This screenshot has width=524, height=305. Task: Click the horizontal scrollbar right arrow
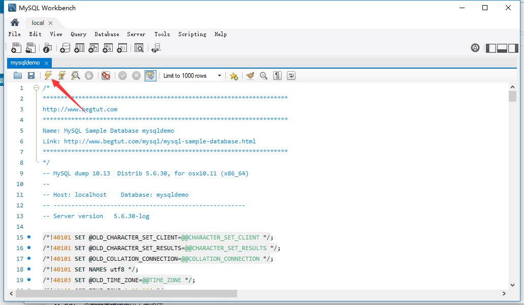pyautogui.click(x=504, y=293)
